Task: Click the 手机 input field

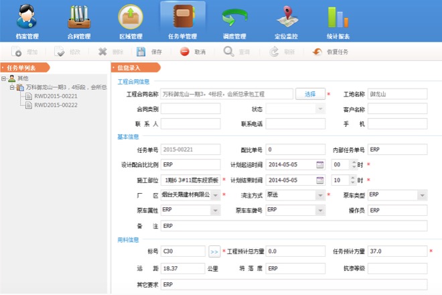Action: pos(397,123)
